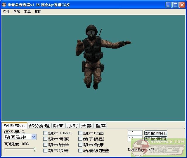187x158 pixels.
Task: Check the 顯示地面 option
Action: coord(80,133)
